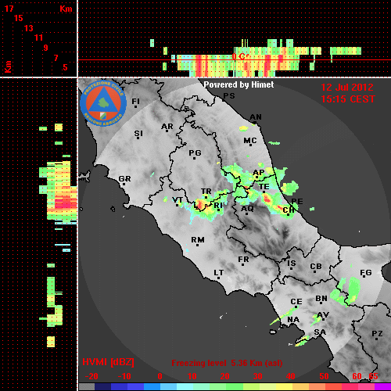Select the VT city label on map
The image size is (391, 391).
(x=178, y=199)
